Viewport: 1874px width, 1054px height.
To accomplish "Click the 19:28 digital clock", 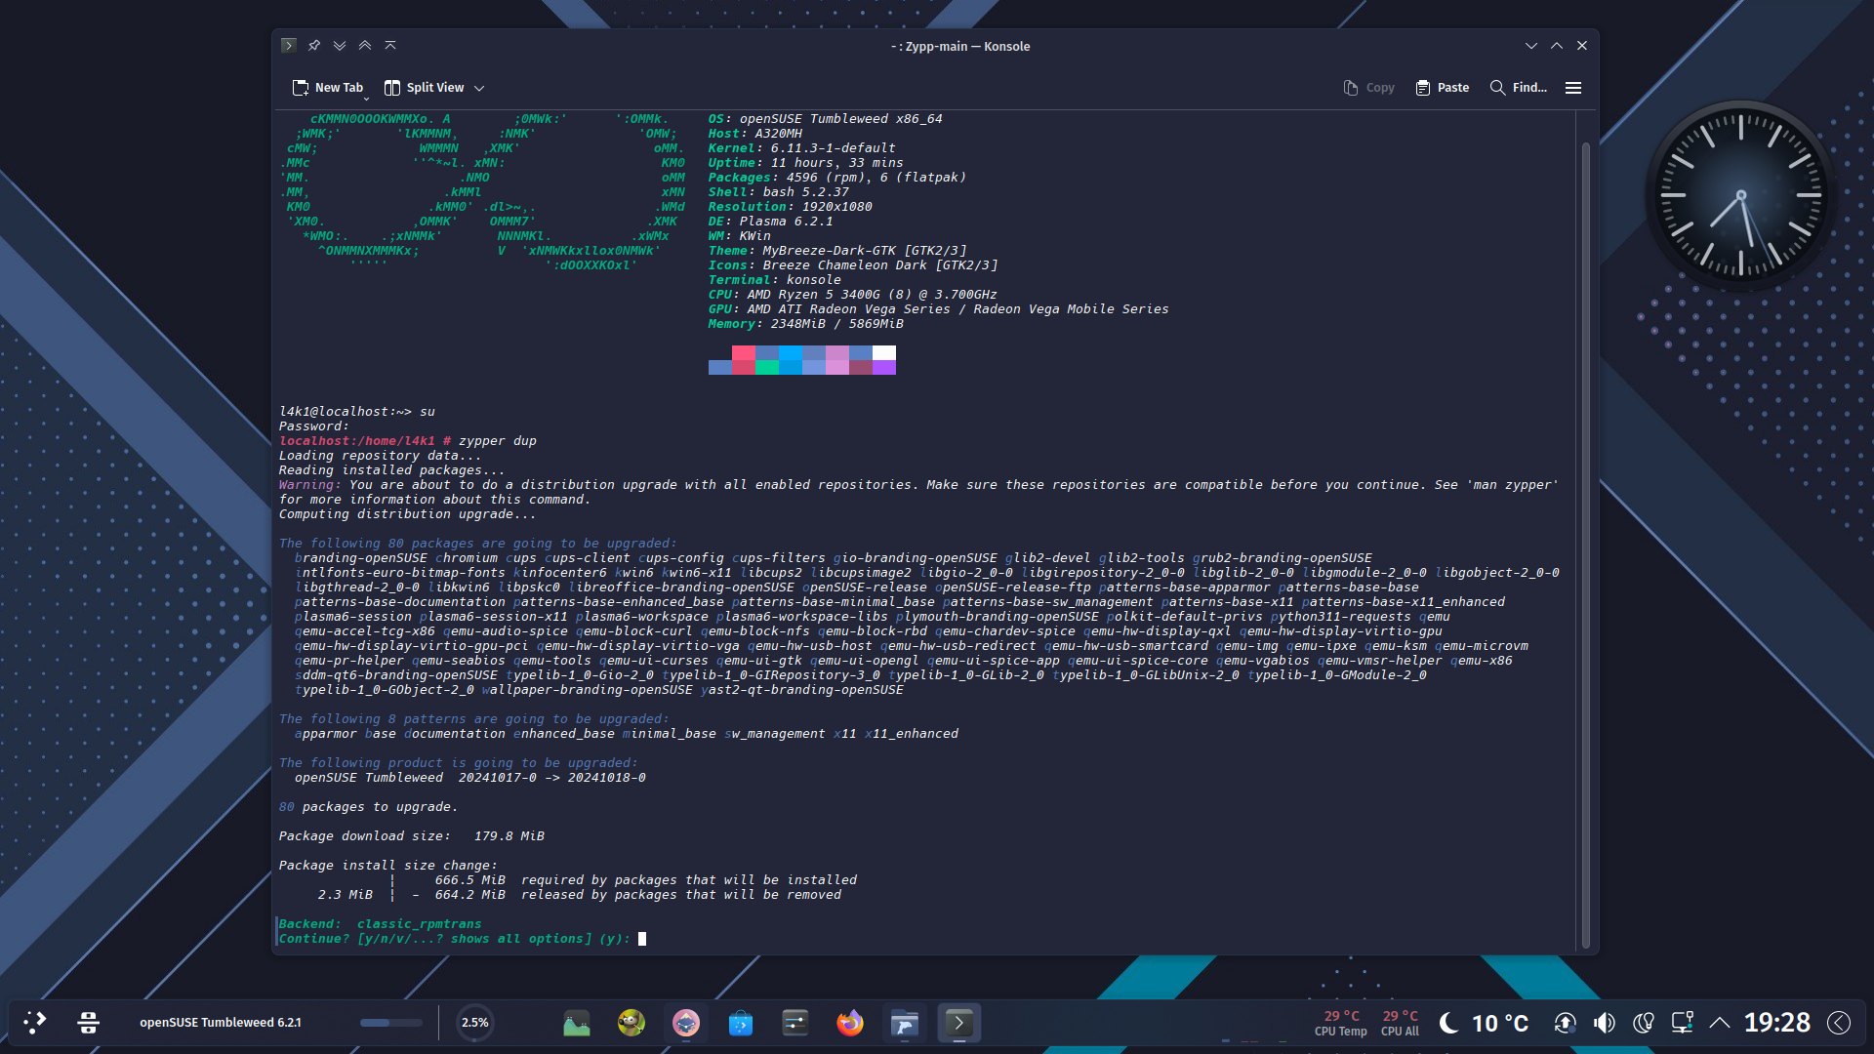I will [1776, 1023].
